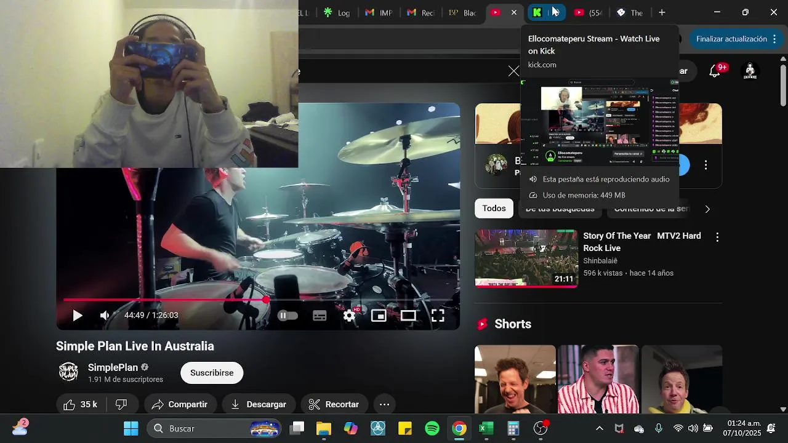Open OBS Studio from taskbar
Viewport: 788px width, 443px height.
coord(541,428)
